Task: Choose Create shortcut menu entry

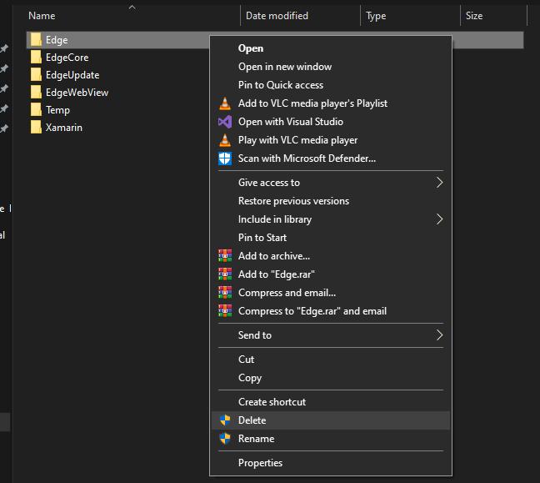Action: point(272,402)
